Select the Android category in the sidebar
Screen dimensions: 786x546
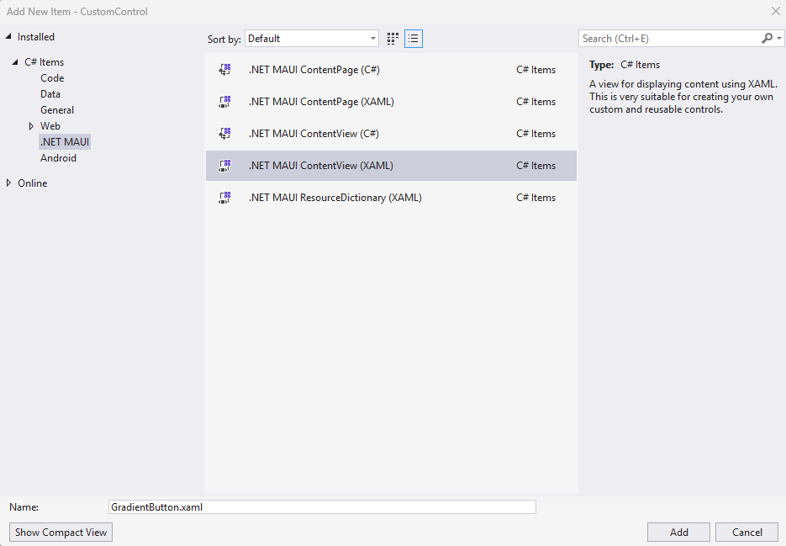[58, 157]
